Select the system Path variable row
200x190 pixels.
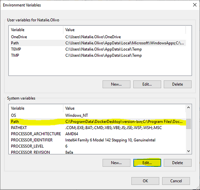pos(98,121)
